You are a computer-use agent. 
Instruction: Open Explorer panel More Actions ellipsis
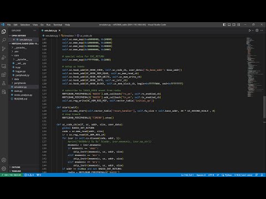[35, 30]
